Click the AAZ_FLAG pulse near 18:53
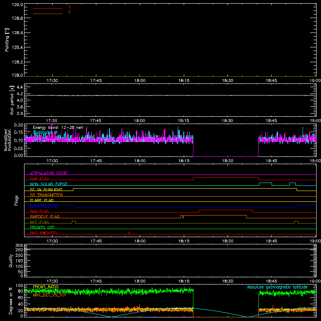 pyautogui.click(x=296, y=221)
